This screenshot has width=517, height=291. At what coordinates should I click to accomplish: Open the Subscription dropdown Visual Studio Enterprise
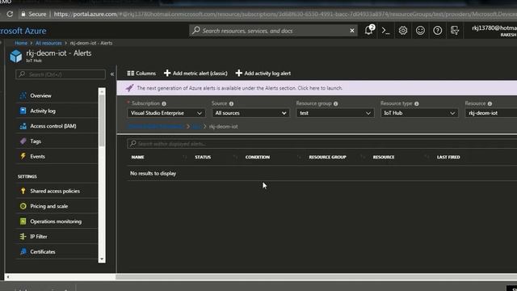pos(166,113)
